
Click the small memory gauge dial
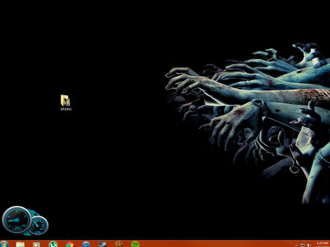click(x=38, y=225)
